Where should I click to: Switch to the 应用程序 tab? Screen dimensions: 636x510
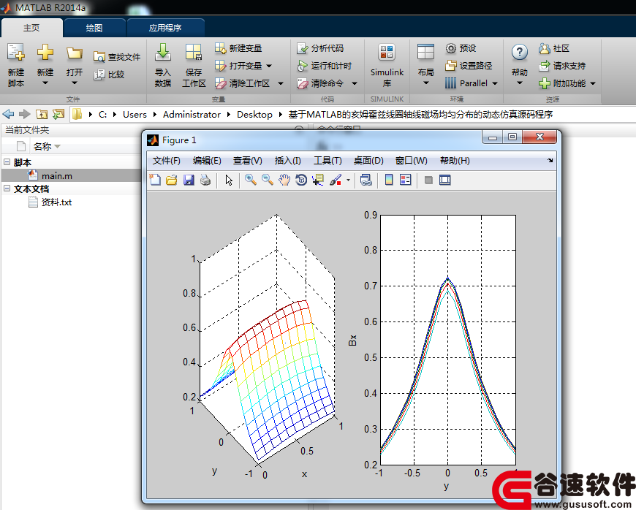[x=165, y=28]
